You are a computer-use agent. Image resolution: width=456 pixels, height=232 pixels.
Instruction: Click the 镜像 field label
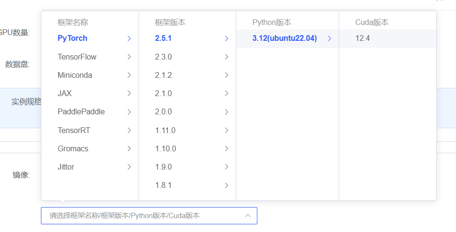click(x=21, y=175)
